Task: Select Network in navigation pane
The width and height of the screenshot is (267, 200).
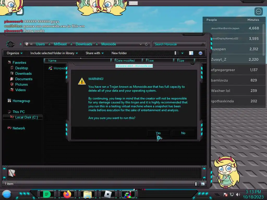Action: pyautogui.click(x=19, y=128)
